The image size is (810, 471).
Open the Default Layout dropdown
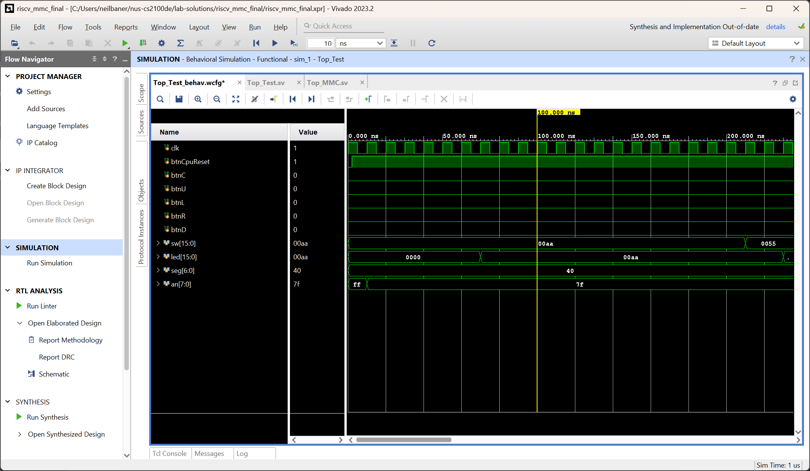[x=756, y=43]
